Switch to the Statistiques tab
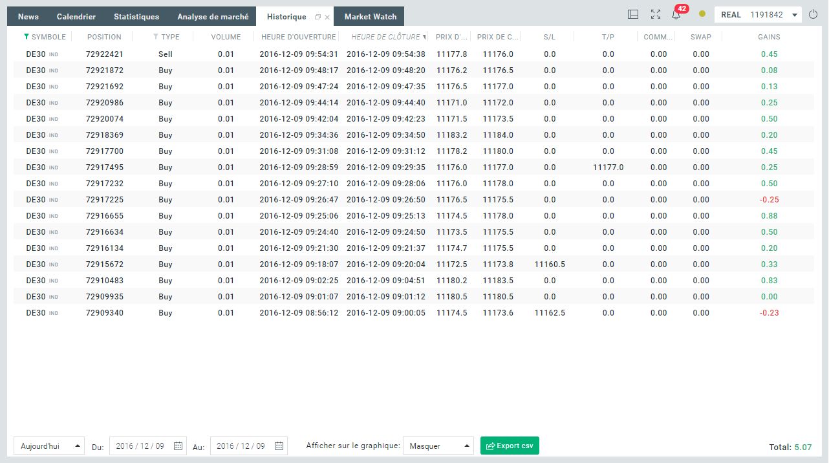The image size is (829, 463). coord(136,17)
